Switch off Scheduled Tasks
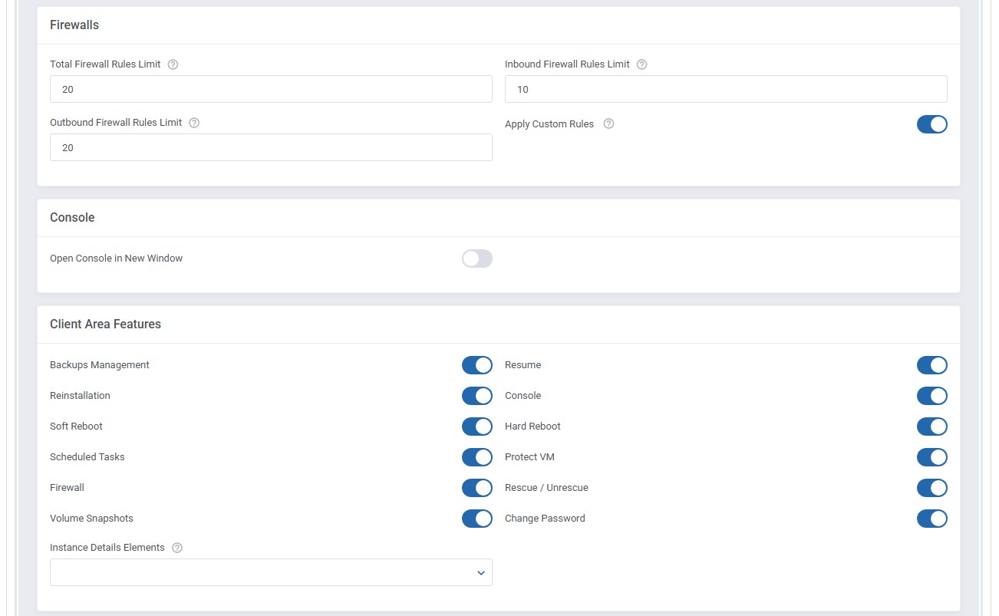 click(x=476, y=457)
